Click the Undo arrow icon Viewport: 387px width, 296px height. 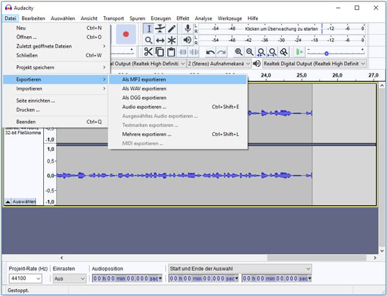(x=210, y=52)
